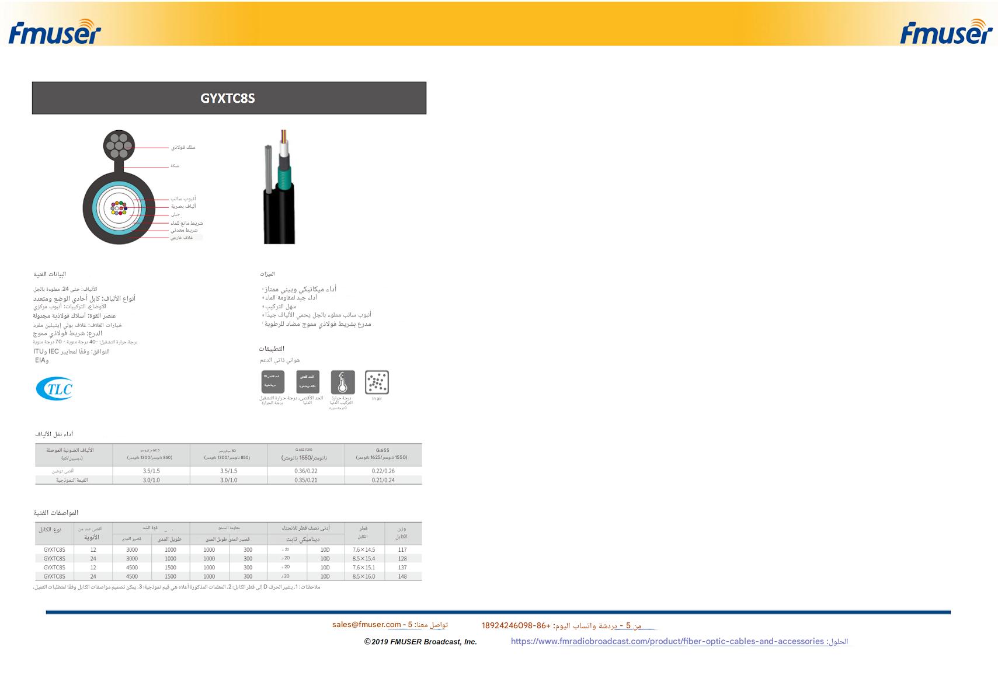Click the 'أداء جيد لمقاومة الماء' feature bullet
Screen dimensions: 998x682
(290, 298)
